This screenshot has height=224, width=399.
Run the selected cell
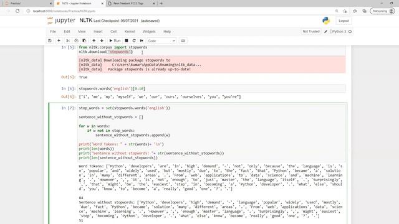click(x=115, y=40)
